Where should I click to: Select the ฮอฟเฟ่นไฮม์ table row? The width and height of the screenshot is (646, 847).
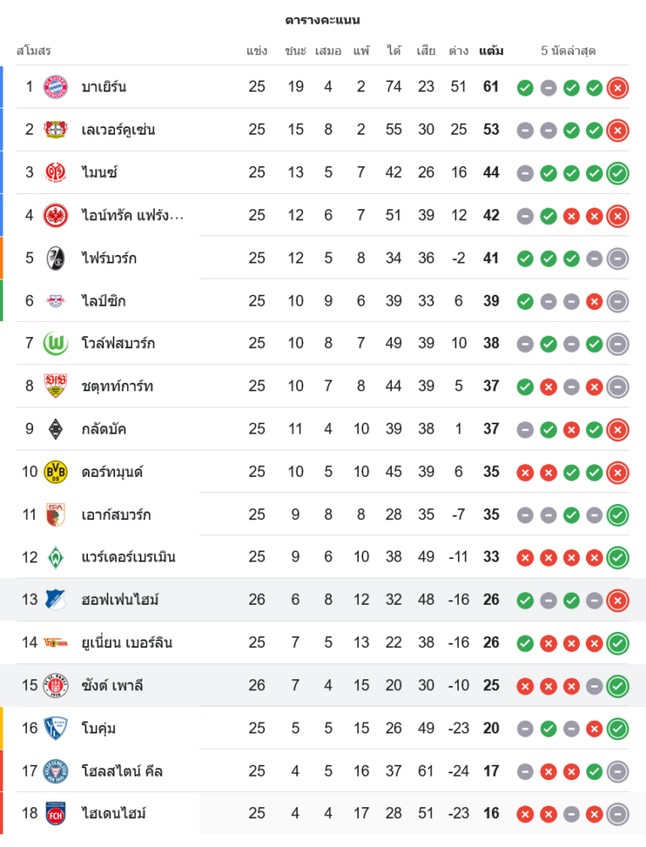322,600
